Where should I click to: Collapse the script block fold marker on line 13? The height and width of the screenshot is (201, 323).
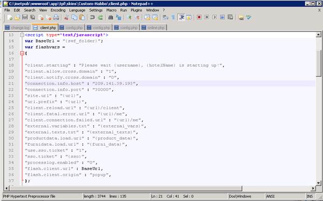click(22, 35)
